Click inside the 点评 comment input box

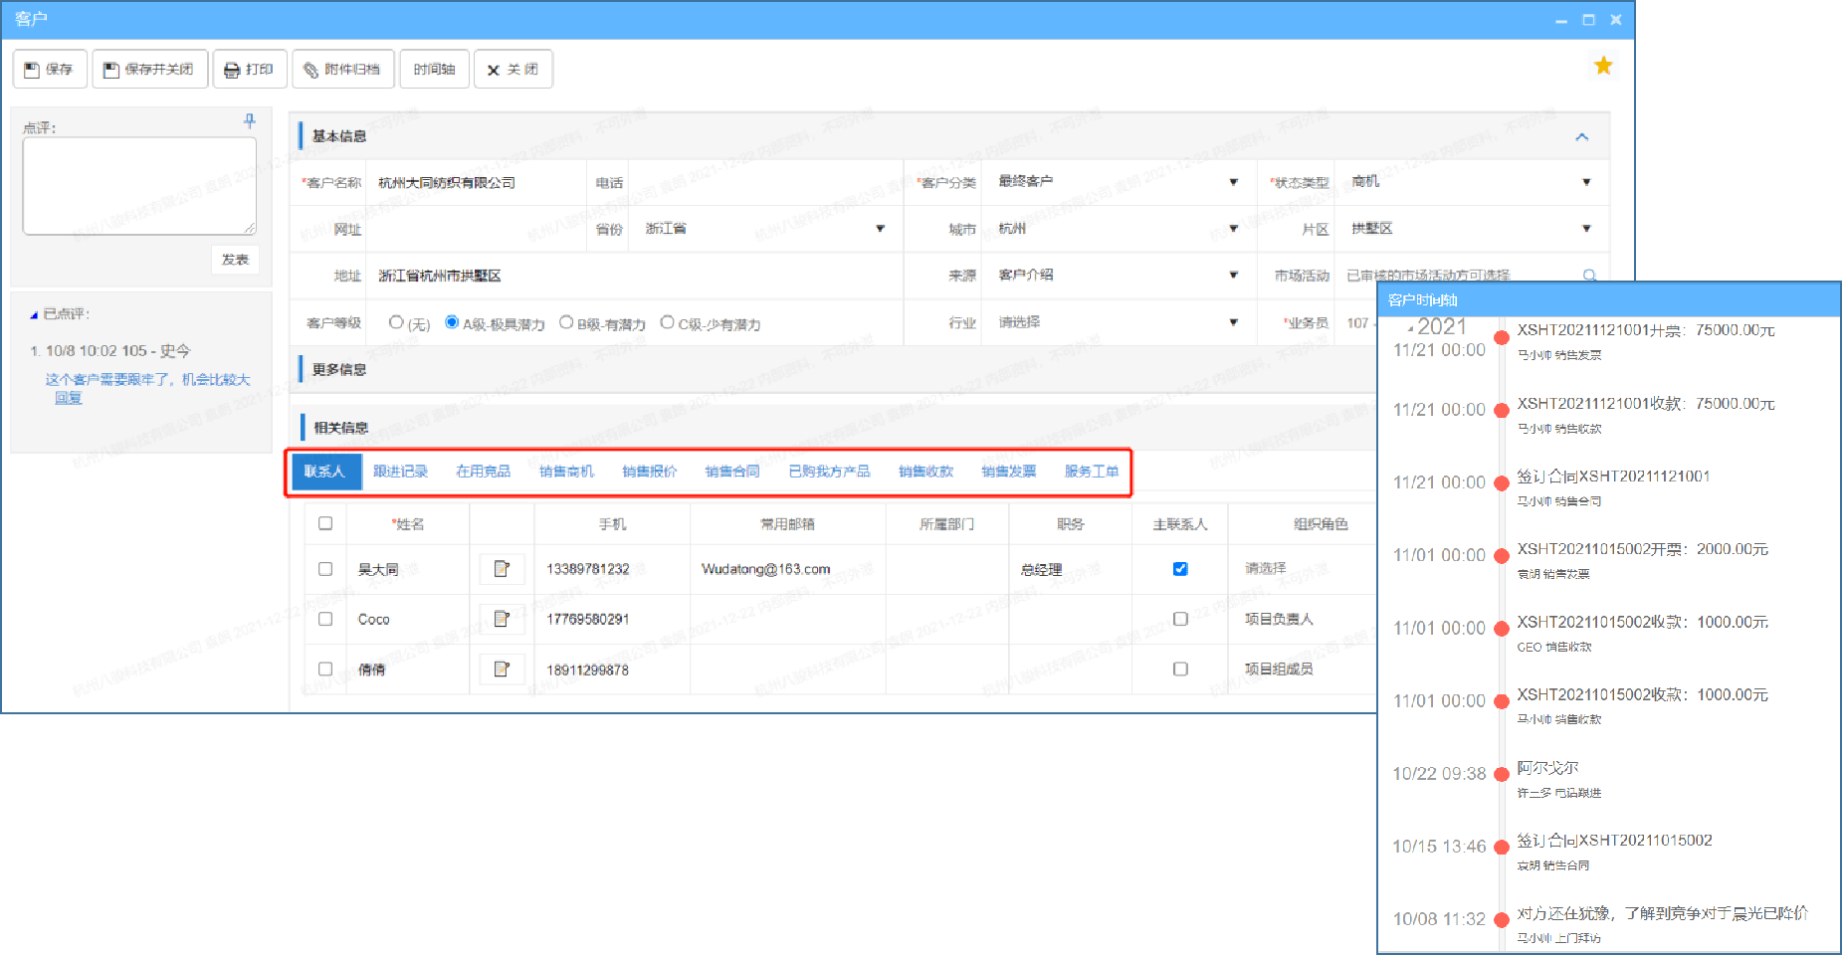pyautogui.click(x=138, y=184)
